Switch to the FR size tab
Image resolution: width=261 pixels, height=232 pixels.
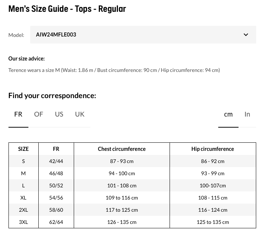click(x=18, y=114)
